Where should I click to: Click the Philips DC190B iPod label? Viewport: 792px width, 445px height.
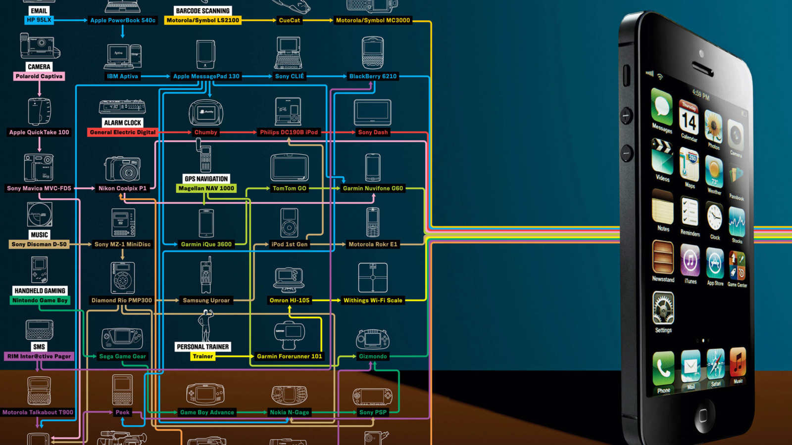[289, 132]
